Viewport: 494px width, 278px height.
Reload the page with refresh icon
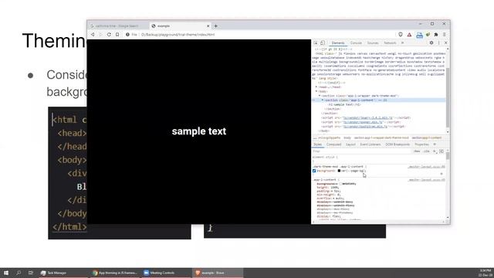(109, 34)
